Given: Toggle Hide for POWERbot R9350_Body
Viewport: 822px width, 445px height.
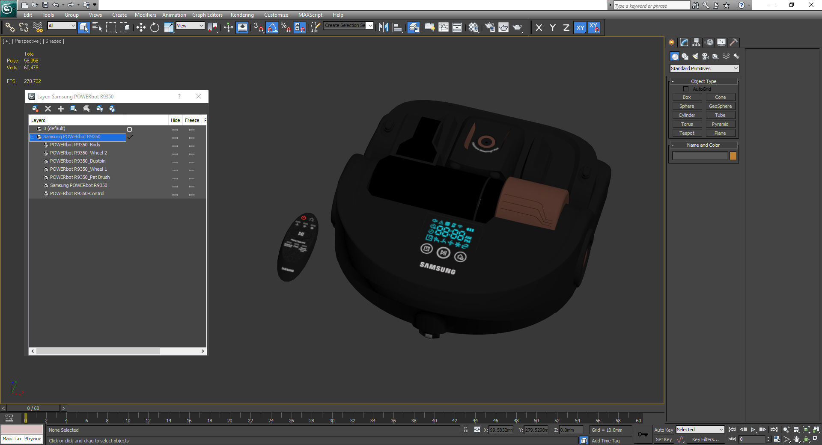Looking at the screenshot, I should (175, 145).
